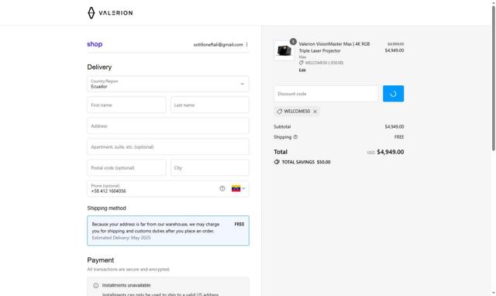Viewport: 496px width, 296px height.
Task: Click the page vertical scrollbar
Action: coord(493,78)
